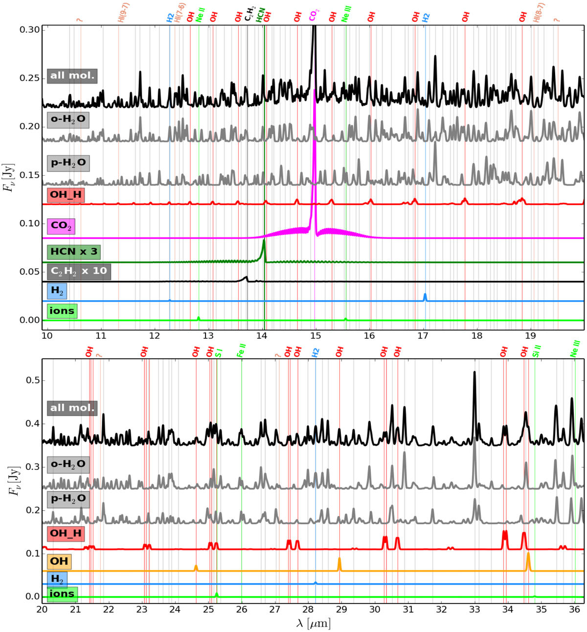Click the 'Si II' marker above the lower plot
The image size is (587, 632).
(x=536, y=351)
